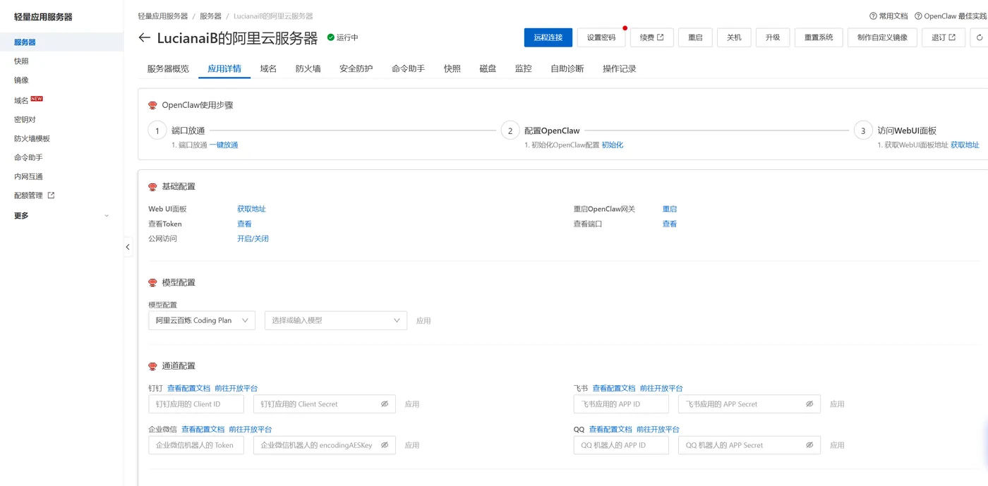Image resolution: width=988 pixels, height=486 pixels.
Task: Reveal QQ 机器人 APP Secret with eye icon
Action: 809,445
